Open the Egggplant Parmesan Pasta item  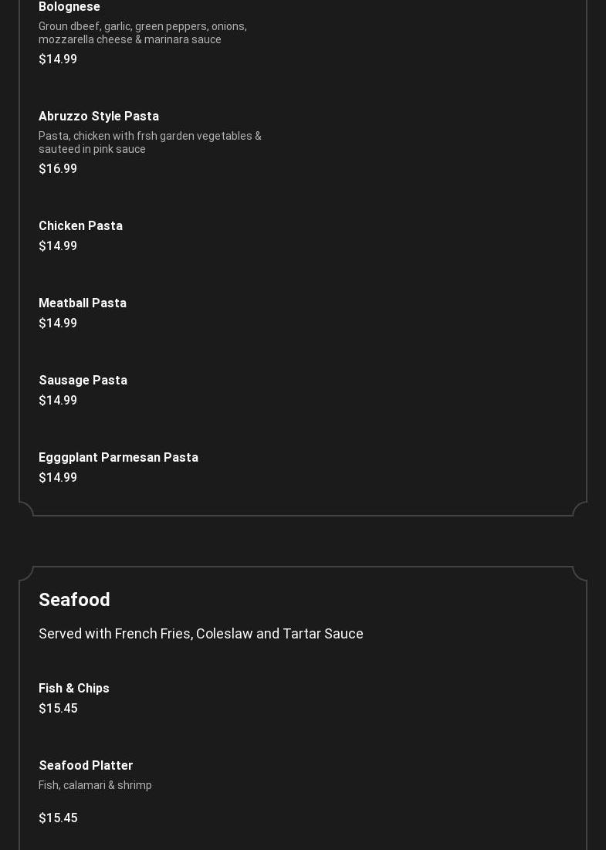tap(118, 458)
